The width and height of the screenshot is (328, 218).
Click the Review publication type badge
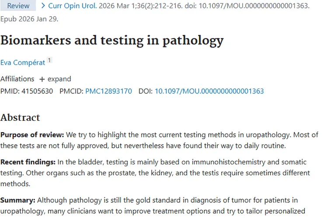[18, 6]
